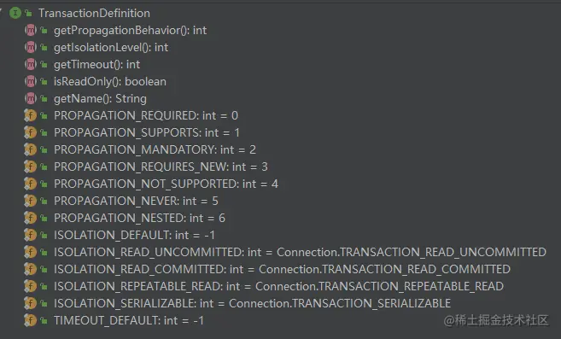This screenshot has width=561, height=339.
Task: Click the field icon beside PROPAGATION_REQUIRED
Action: point(31,115)
